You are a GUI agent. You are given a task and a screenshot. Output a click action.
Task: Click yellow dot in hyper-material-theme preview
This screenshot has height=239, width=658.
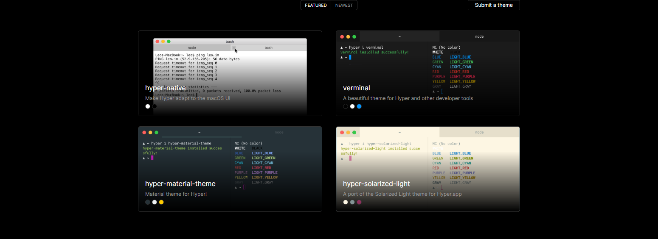point(150,133)
